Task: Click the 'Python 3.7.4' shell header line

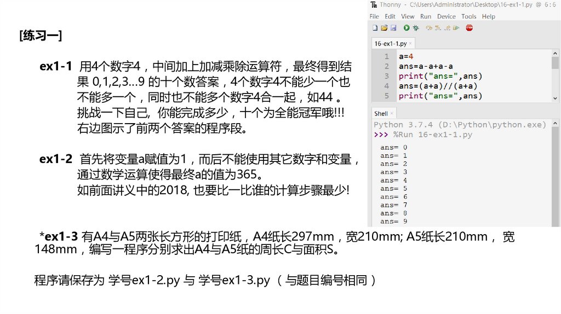Action: 460,125
